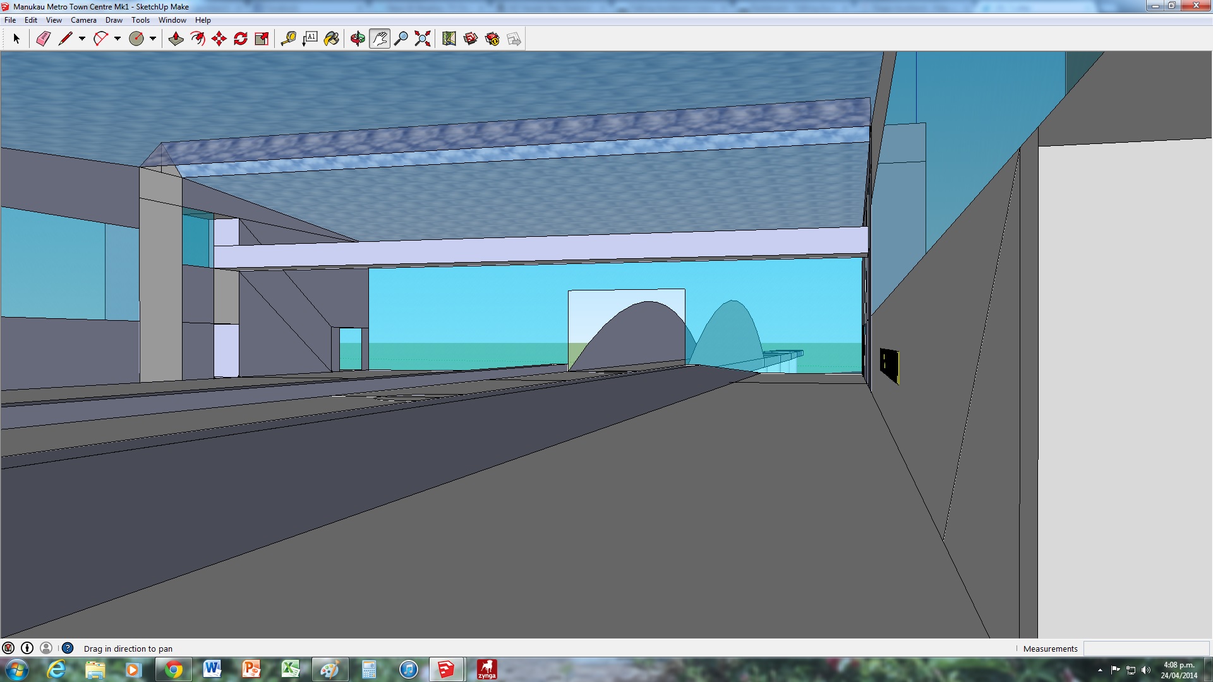Activate the Move tool
Image resolution: width=1213 pixels, height=682 pixels.
[219, 39]
